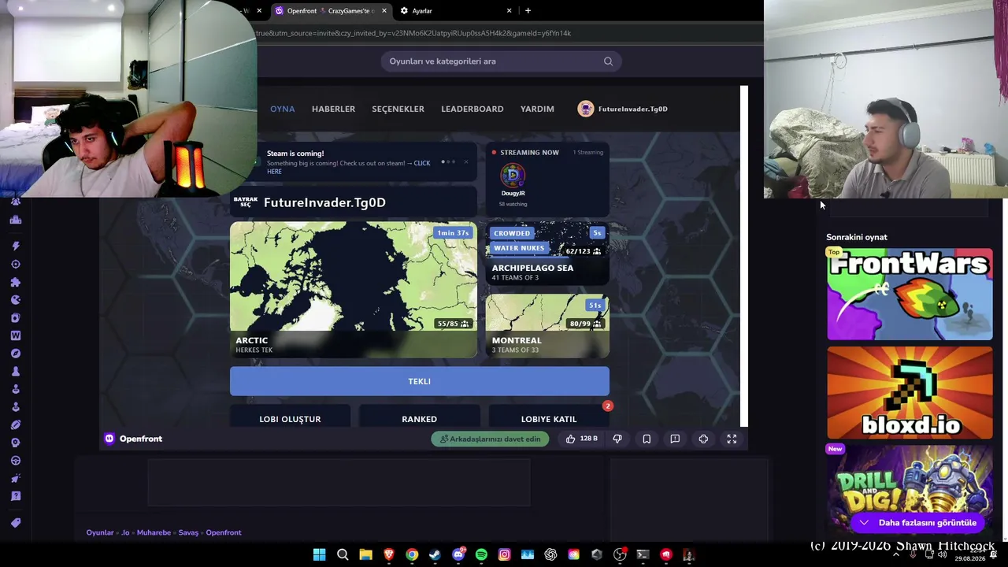This screenshot has width=1008, height=567.
Task: Open the FrontWars game thumbnail
Action: point(910,295)
